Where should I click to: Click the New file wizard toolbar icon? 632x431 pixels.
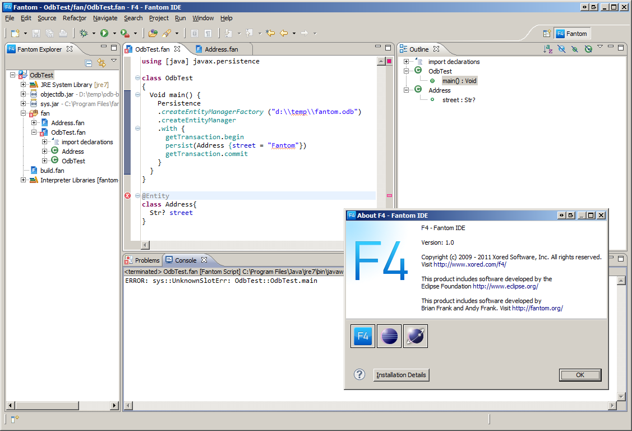(15, 33)
